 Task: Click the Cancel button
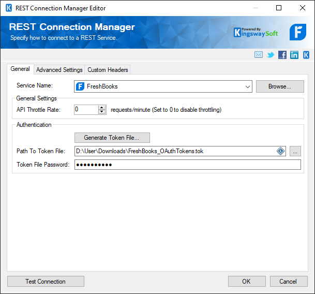[x=289, y=282]
